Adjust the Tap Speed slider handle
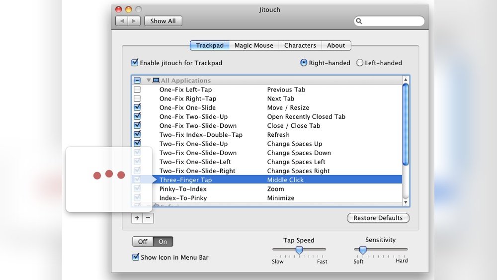 299,250
